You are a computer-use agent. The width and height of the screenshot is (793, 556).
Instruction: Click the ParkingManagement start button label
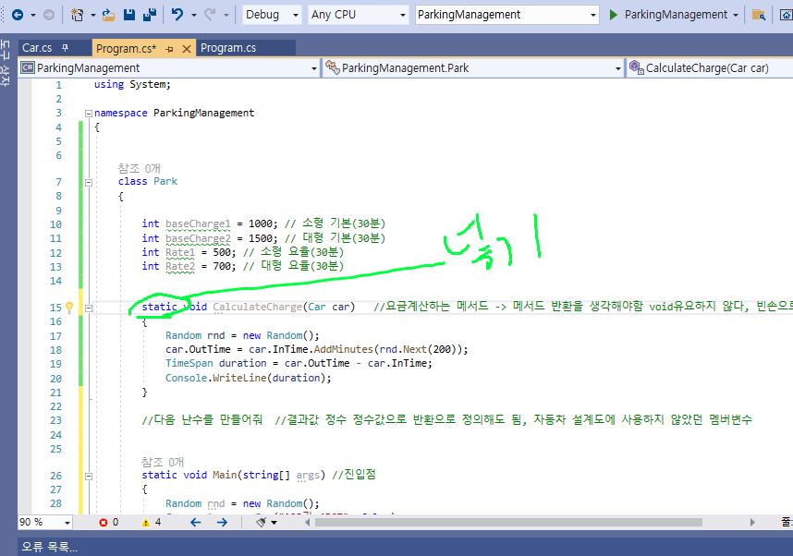(x=676, y=15)
